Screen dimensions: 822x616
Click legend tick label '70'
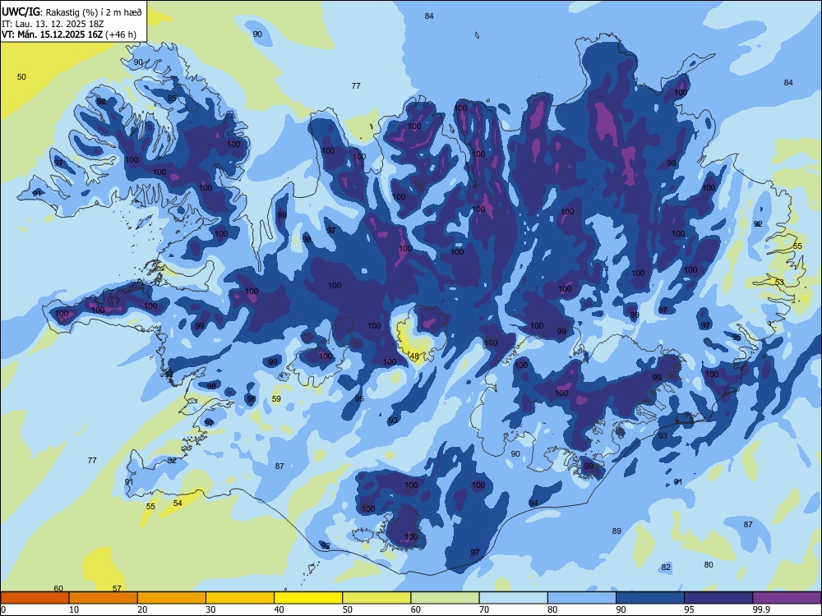pyautogui.click(x=484, y=609)
